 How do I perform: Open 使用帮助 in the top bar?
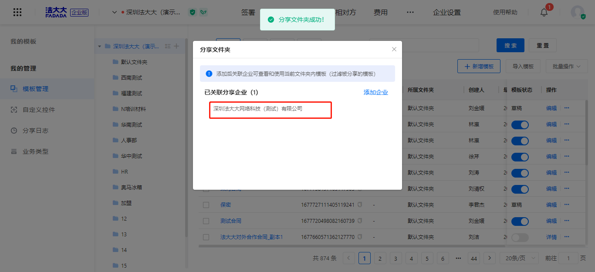click(x=505, y=12)
